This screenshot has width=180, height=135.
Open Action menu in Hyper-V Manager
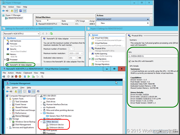coord(11,7)
